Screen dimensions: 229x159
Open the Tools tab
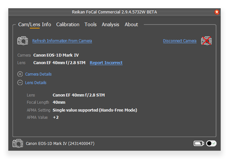click(90, 25)
